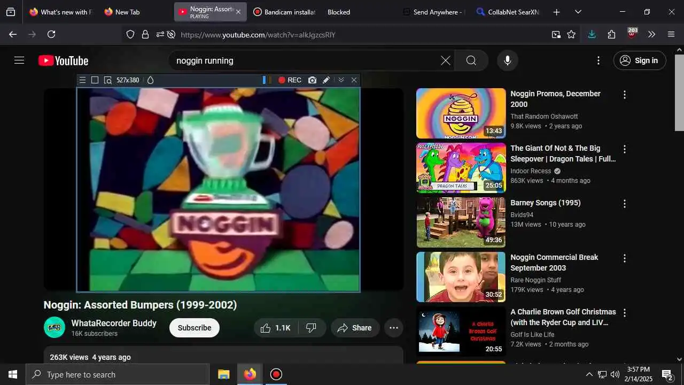Take a screenshot with Bandicam camera icon
This screenshot has height=385, width=684.
(312, 80)
